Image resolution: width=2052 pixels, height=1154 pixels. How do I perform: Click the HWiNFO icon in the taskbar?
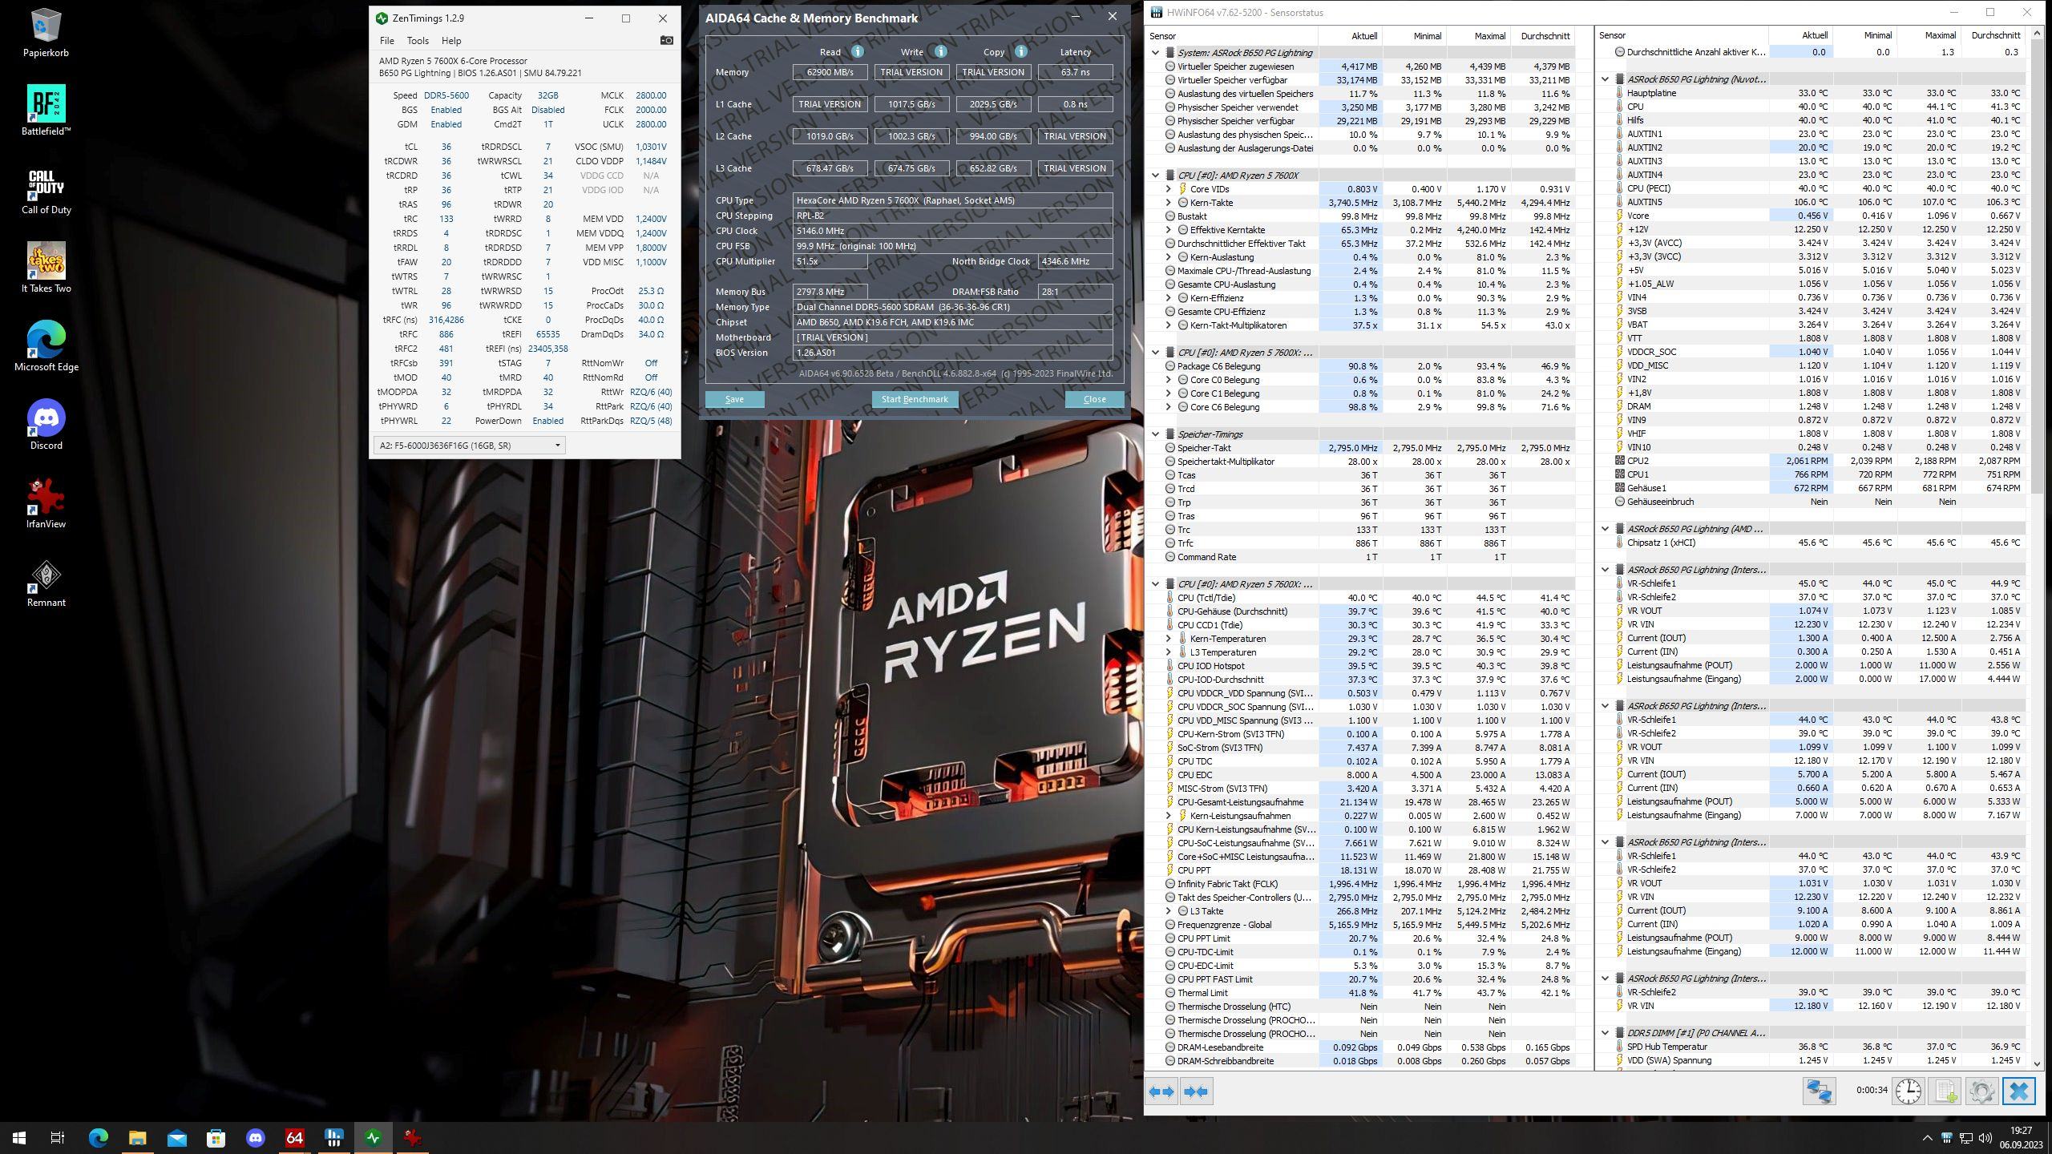pyautogui.click(x=333, y=1137)
